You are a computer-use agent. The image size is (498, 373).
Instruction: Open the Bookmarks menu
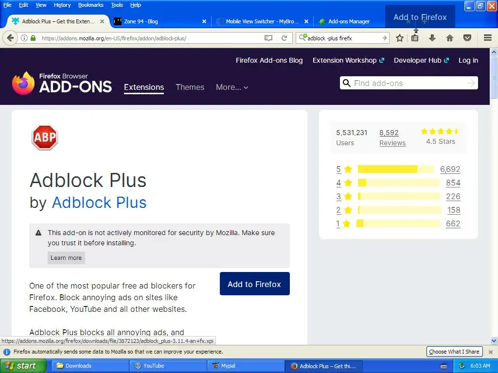pos(91,5)
